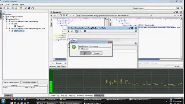
Task: Open the Desktop menu
Action: click(x=15, y=5)
